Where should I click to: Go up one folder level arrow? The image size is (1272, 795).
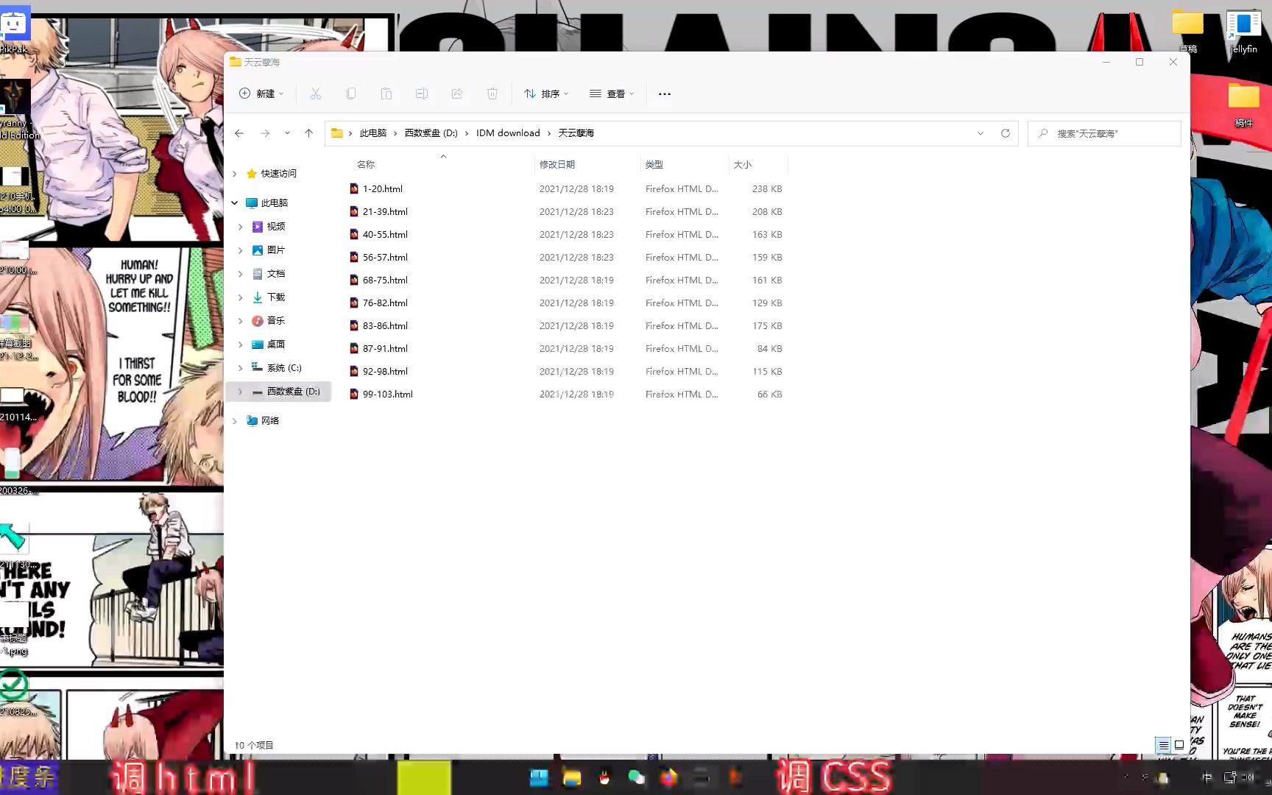(x=309, y=133)
